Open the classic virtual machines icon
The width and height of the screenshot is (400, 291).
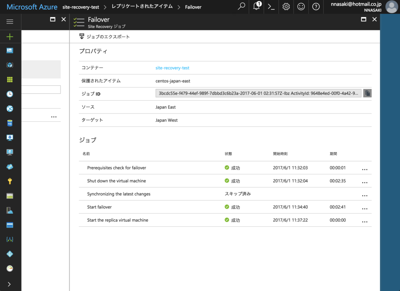(x=10, y=152)
